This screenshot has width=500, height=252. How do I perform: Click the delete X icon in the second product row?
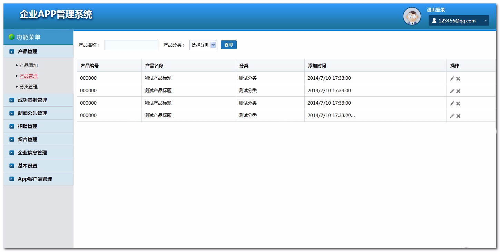point(458,91)
